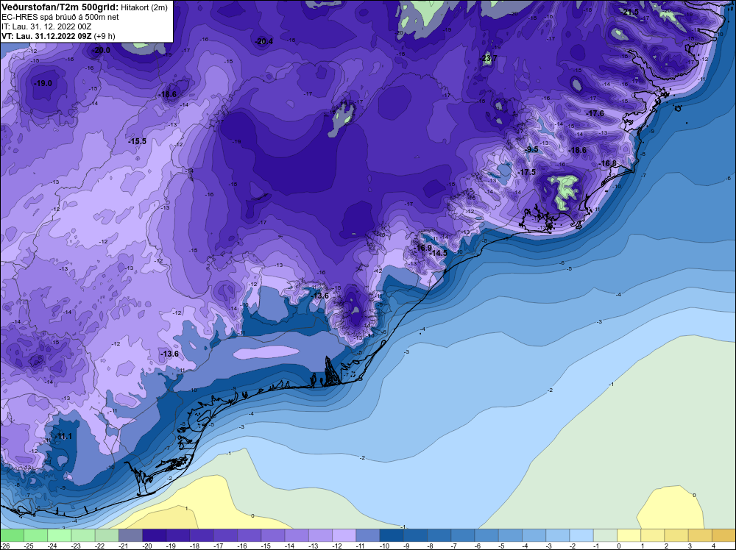Click the '-14.5' temperature value on the map
Viewport: 736px width, 550px height.
point(439,253)
